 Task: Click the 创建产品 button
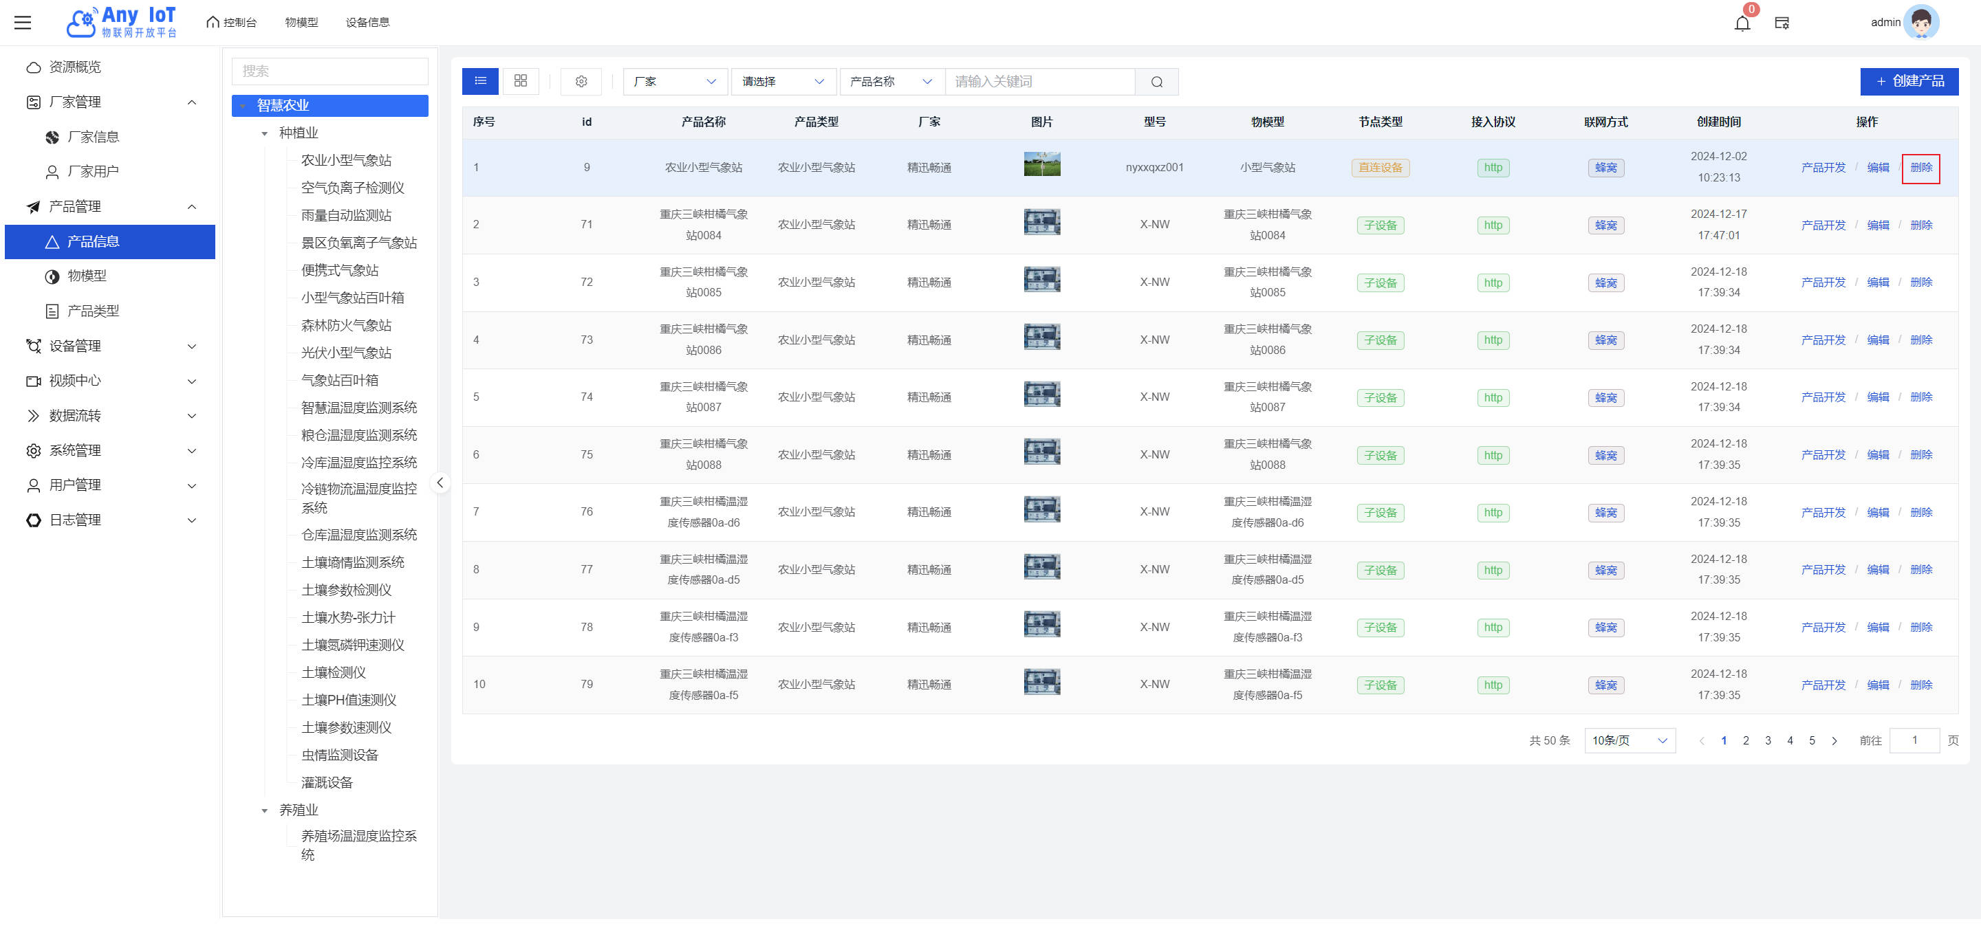tap(1909, 81)
